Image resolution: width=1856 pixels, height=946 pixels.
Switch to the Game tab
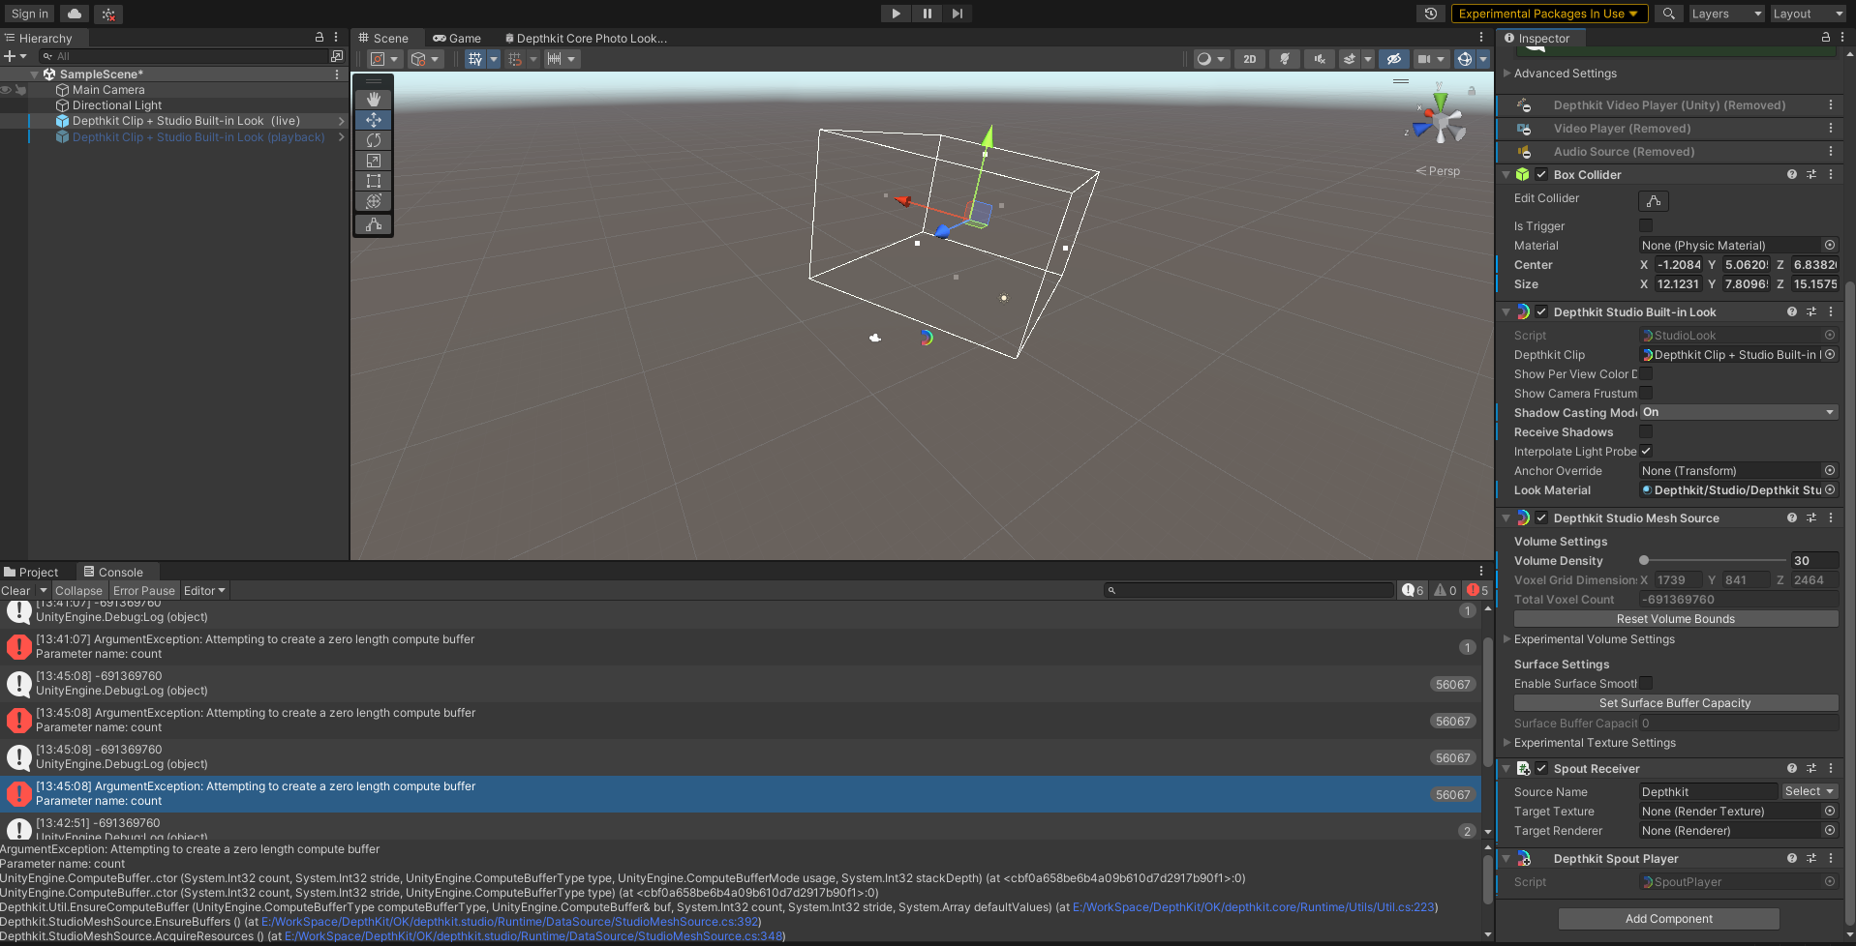coord(457,39)
